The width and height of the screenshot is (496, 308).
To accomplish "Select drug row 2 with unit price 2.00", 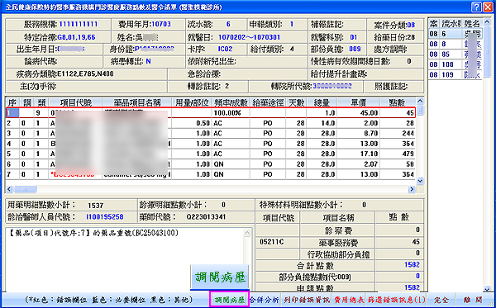I will pyautogui.click(x=211, y=123).
